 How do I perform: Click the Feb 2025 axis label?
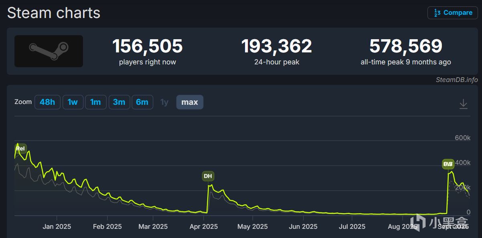pos(107,226)
